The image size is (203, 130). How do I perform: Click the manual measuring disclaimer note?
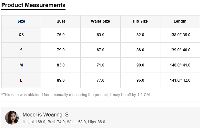[x=76, y=95]
